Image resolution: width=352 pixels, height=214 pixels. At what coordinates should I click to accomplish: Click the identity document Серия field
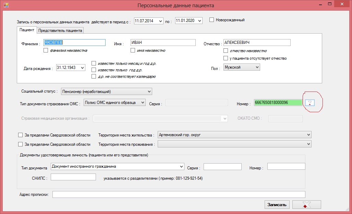[222, 167]
